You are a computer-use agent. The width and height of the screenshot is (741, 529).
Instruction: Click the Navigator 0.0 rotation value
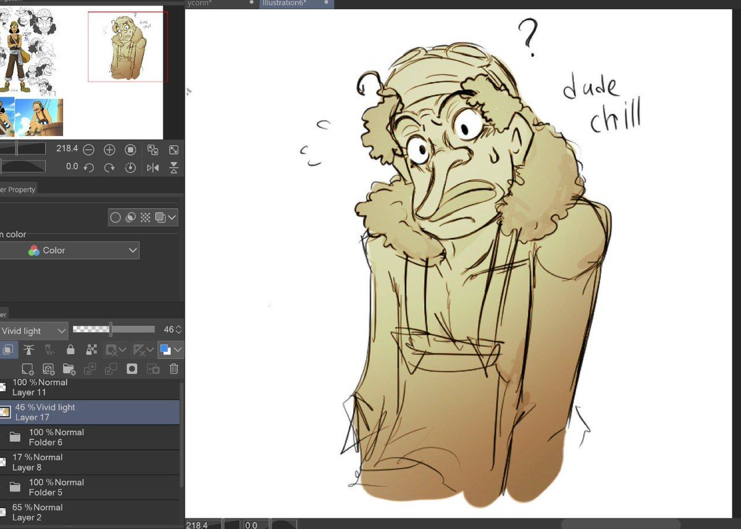[72, 167]
